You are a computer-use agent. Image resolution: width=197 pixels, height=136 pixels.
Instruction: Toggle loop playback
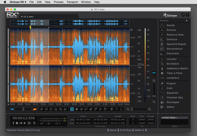(x=34, y=123)
